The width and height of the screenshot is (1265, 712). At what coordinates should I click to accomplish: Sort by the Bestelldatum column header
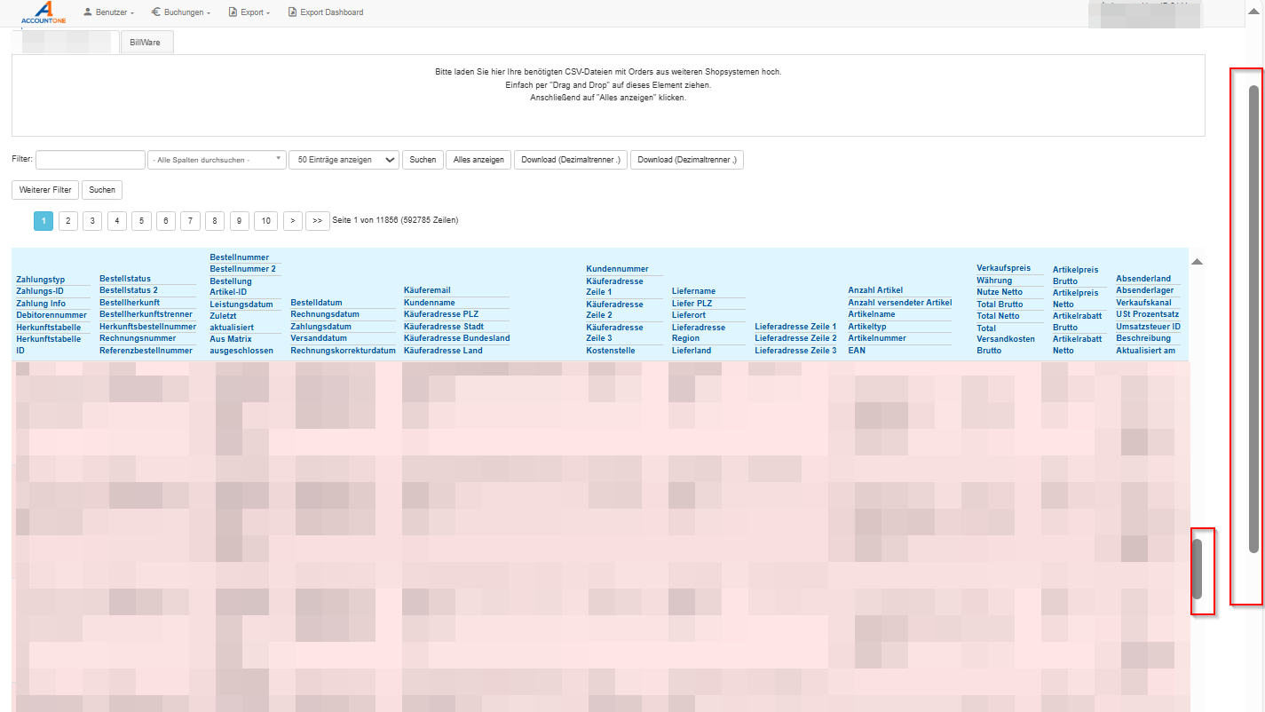click(x=316, y=303)
